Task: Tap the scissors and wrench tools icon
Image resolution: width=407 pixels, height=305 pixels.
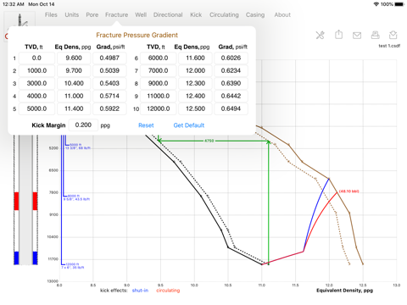Action: coord(320,35)
